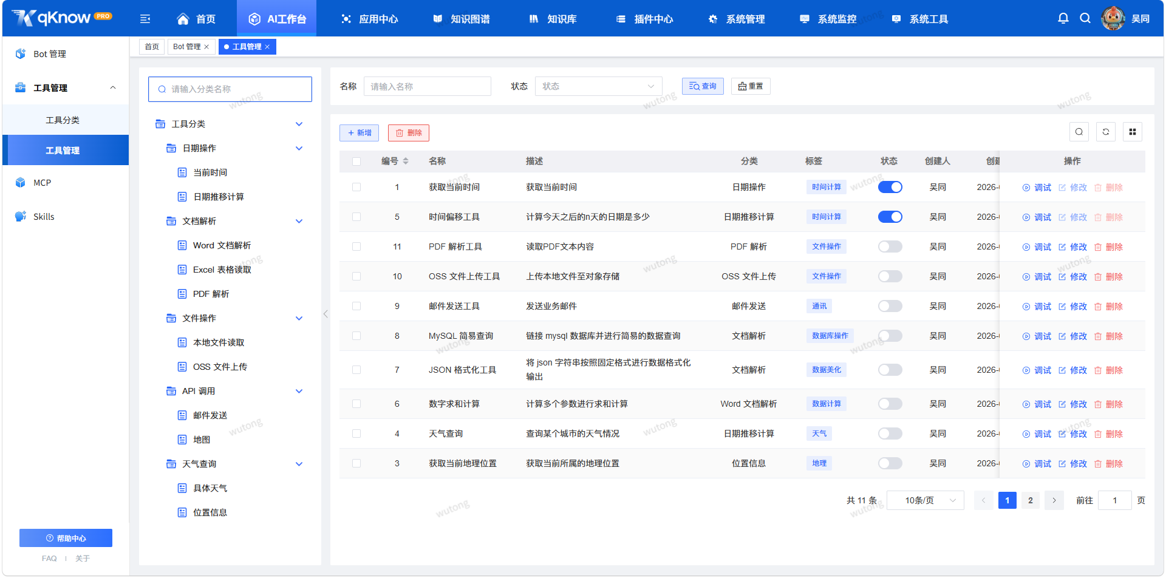Click 删除 for 获取当前地理位置 row
The image size is (1166, 578).
pyautogui.click(x=1108, y=464)
